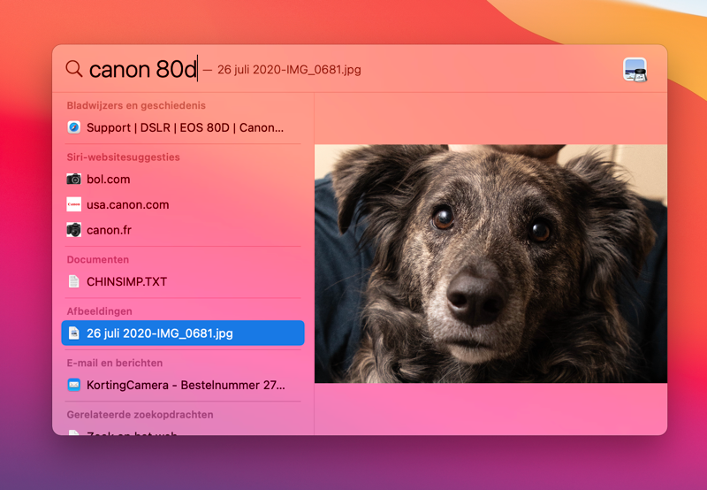Viewport: 707px width, 490px height.
Task: Click the document icon beside CHINSIMP.TXT
Action: (x=74, y=281)
